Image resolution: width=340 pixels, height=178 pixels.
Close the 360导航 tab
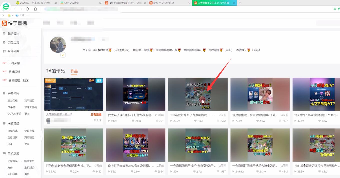tap(56, 3)
